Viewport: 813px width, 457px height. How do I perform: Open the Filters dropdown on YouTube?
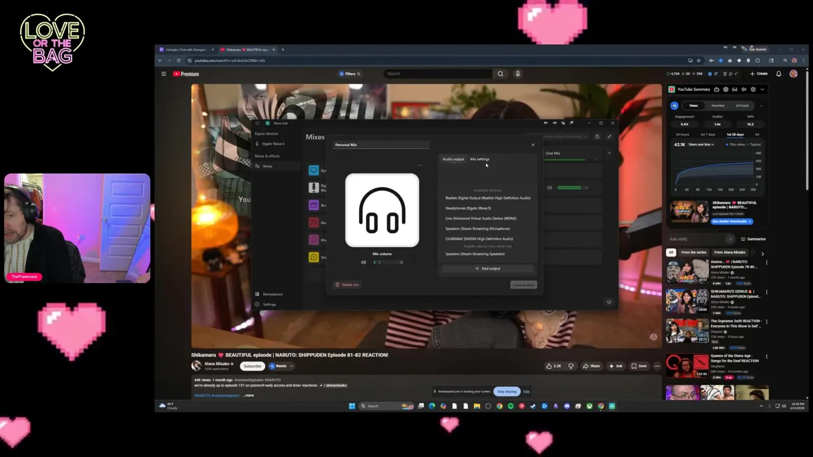coord(350,74)
